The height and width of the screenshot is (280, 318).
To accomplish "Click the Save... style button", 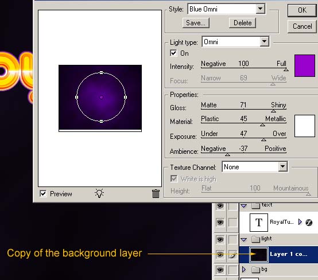I will (196, 23).
